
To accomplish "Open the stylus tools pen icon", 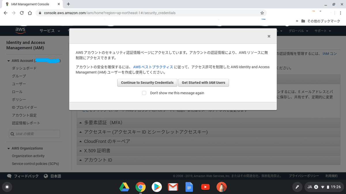I will [x=297, y=187].
